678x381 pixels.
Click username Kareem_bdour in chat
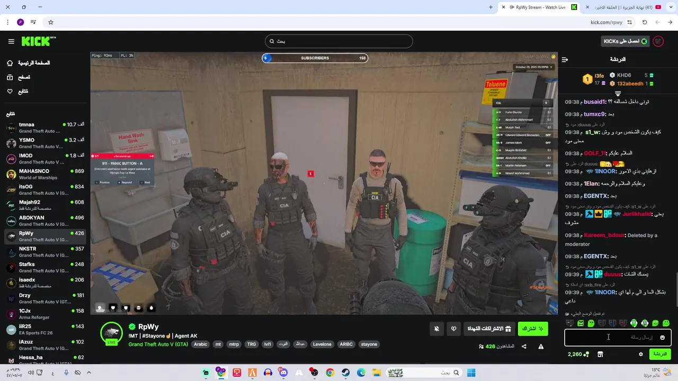pos(604,235)
